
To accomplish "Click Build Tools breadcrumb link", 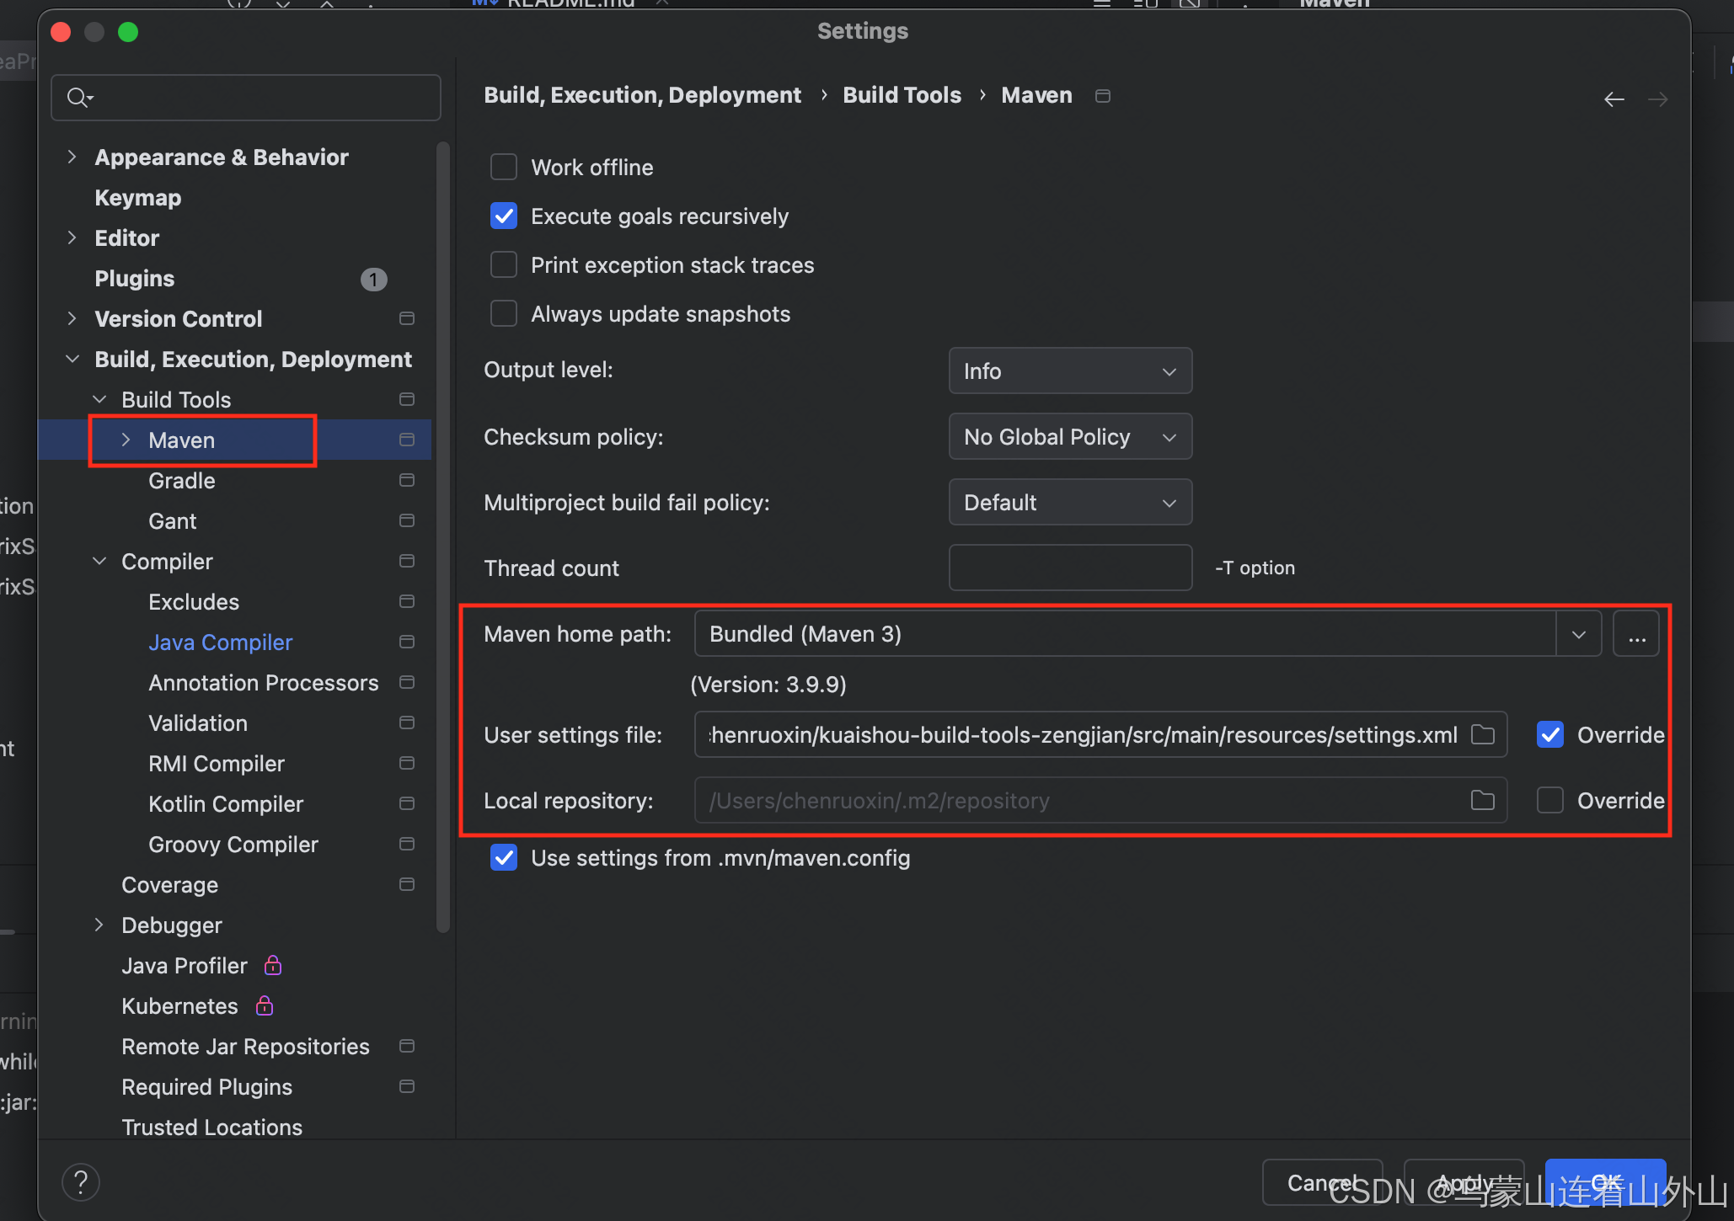I will click(902, 95).
